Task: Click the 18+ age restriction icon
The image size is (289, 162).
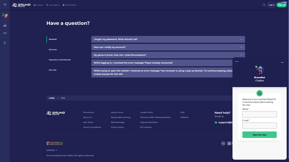Action: [x=223, y=143]
